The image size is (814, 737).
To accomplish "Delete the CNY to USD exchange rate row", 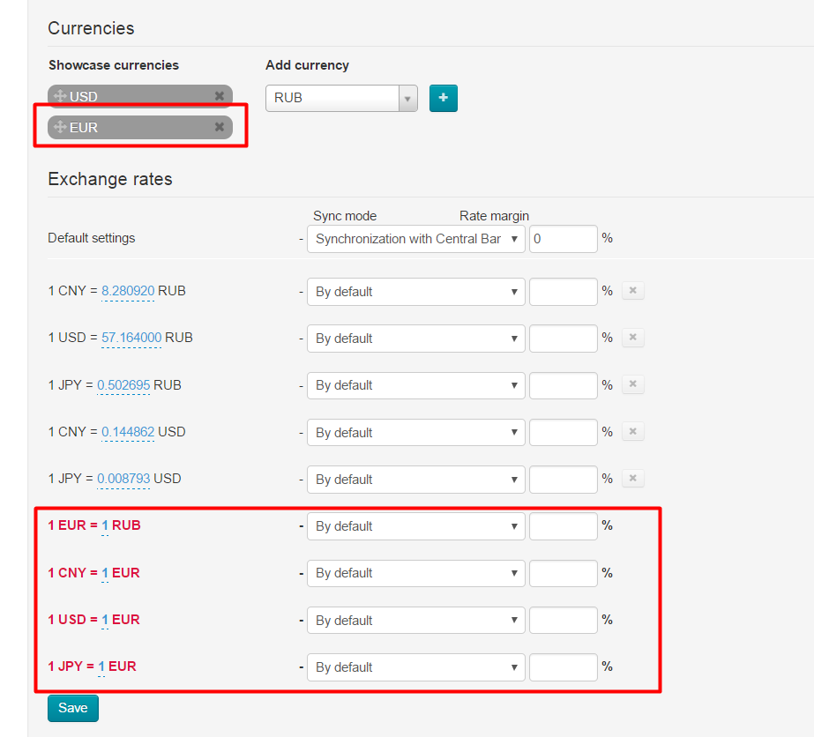I will click(x=633, y=431).
